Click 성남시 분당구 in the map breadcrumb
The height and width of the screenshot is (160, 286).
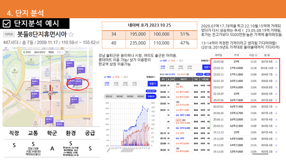[39, 52]
